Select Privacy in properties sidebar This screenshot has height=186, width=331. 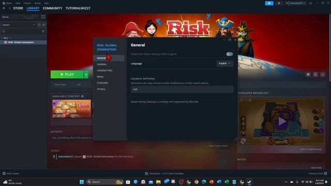109,89
